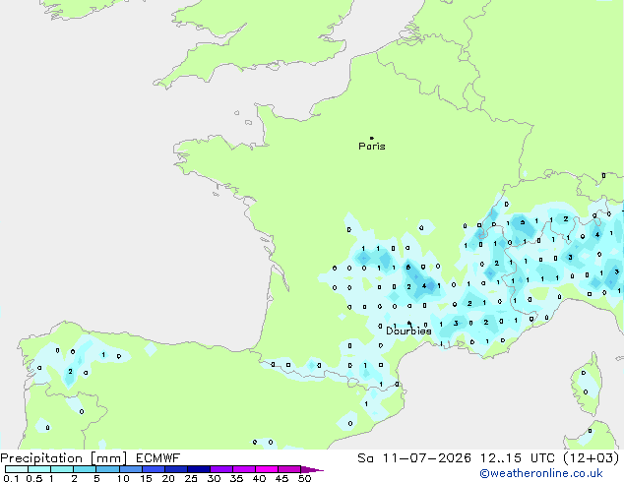
Task: Pick the 1–2 mm legend swatch
Action: point(62,469)
